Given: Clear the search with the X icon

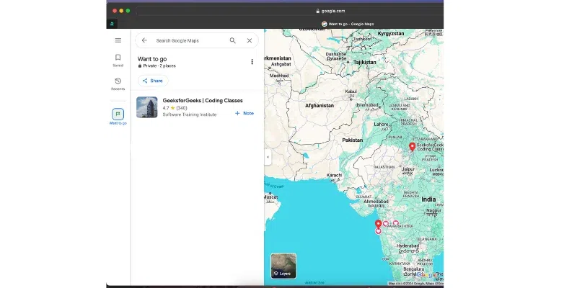Looking at the screenshot, I should 250,40.
